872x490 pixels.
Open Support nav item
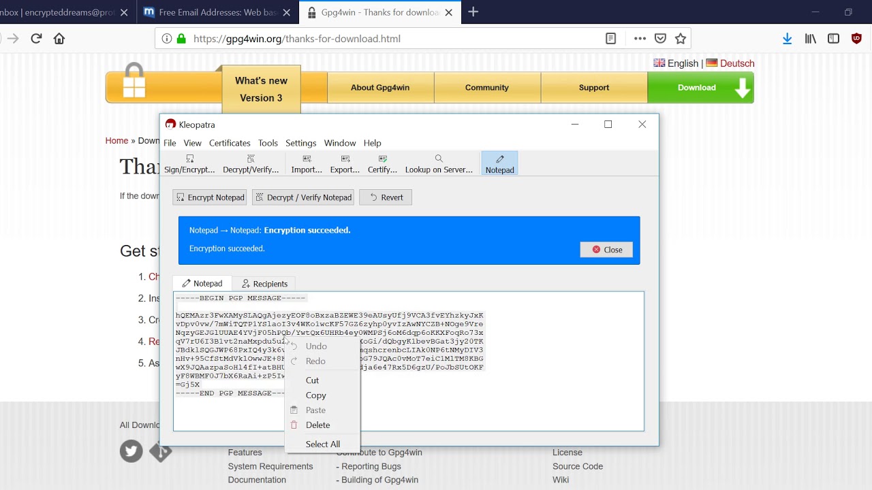(x=594, y=88)
